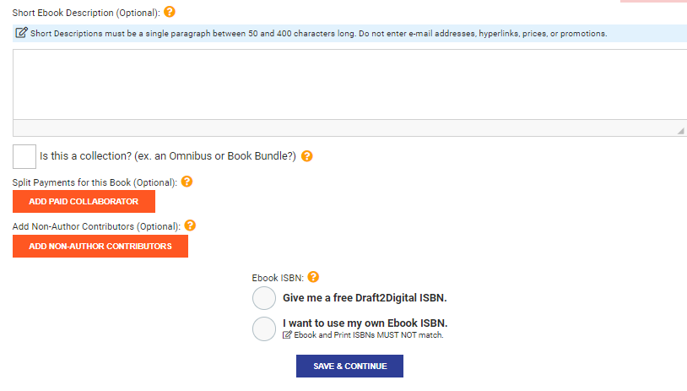This screenshot has height=391, width=687.
Task: Hit Save & Continue
Action: [x=349, y=366]
